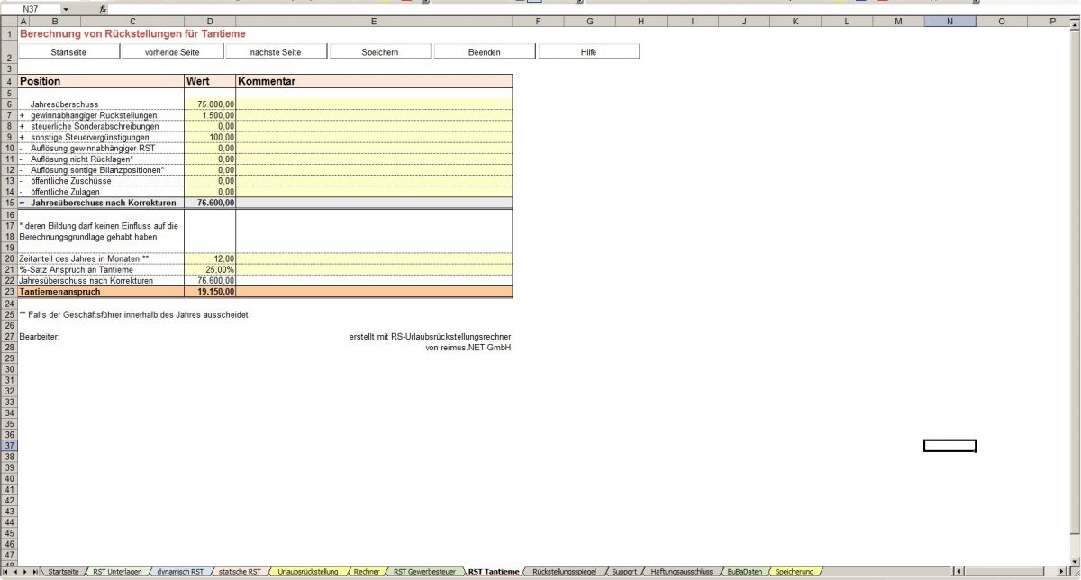
Task: Click the Speichern button
Action: (x=380, y=52)
